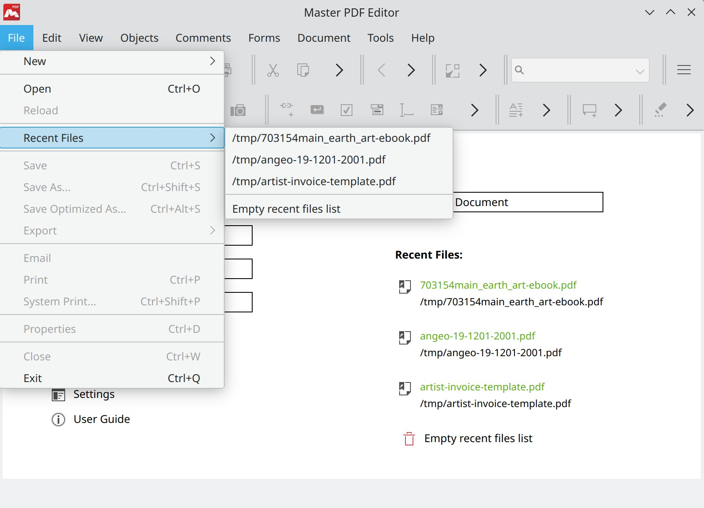Open the Objects menu

139,38
